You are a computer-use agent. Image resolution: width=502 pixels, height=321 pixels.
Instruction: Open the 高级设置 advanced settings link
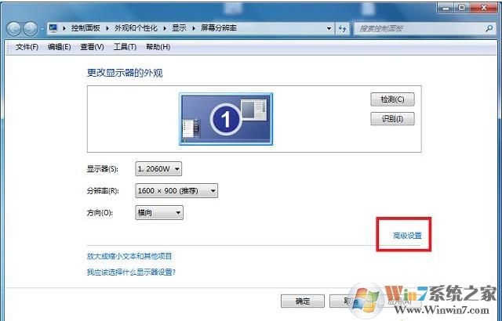click(407, 236)
